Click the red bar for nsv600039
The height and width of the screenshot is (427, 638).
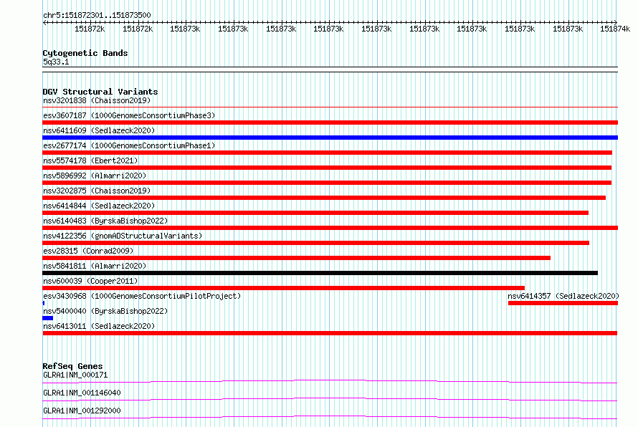(284, 288)
